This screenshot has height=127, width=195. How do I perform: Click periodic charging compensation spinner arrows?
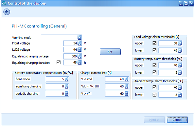click(67, 94)
